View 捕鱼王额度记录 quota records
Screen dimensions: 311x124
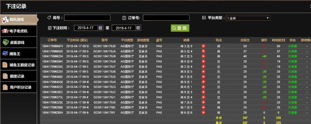[18, 65]
